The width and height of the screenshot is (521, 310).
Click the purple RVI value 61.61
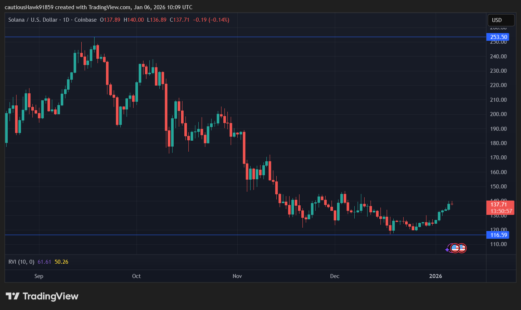tap(45, 262)
